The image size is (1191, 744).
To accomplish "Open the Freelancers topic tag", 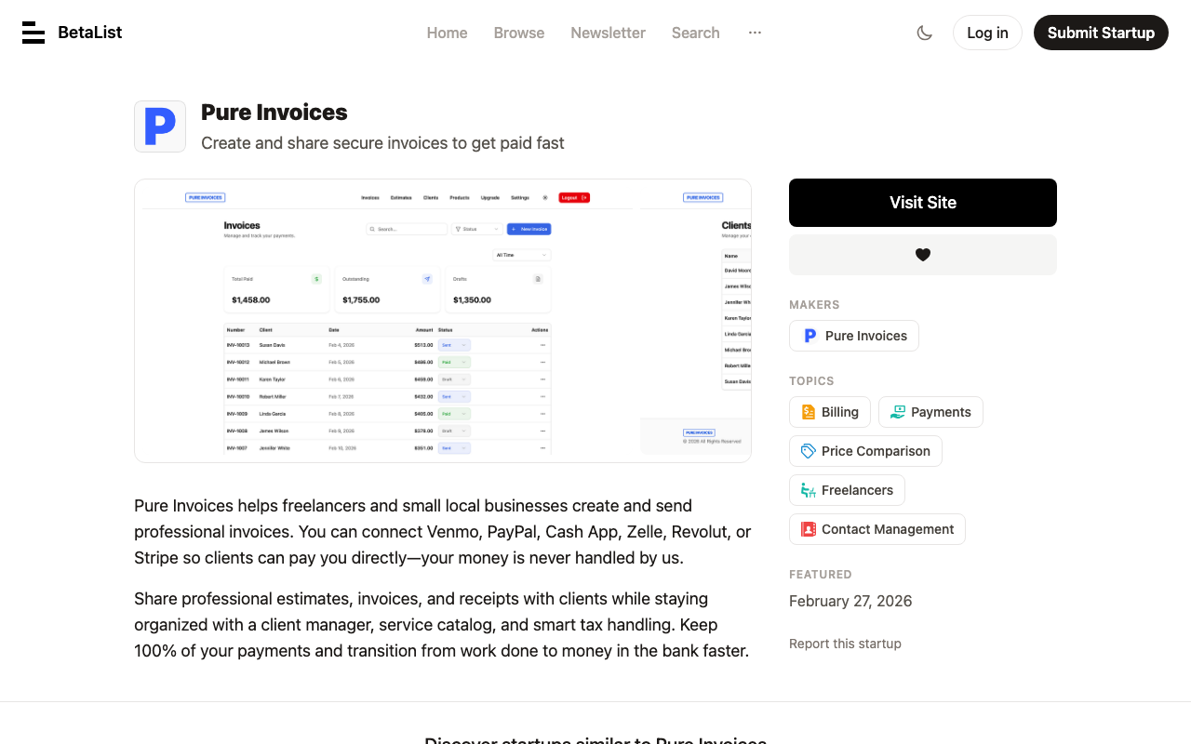I will tap(847, 490).
